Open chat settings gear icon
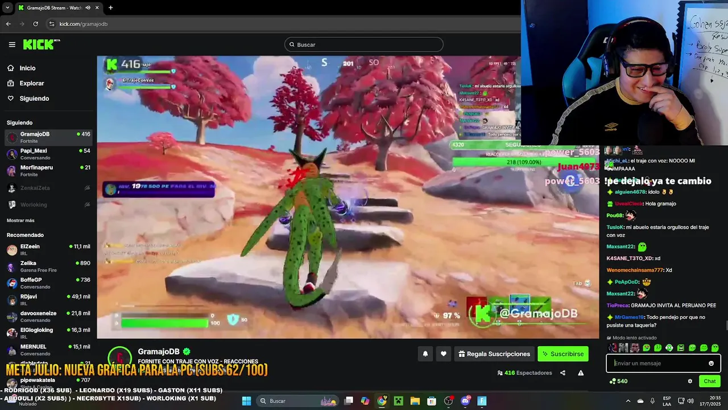 690,381
